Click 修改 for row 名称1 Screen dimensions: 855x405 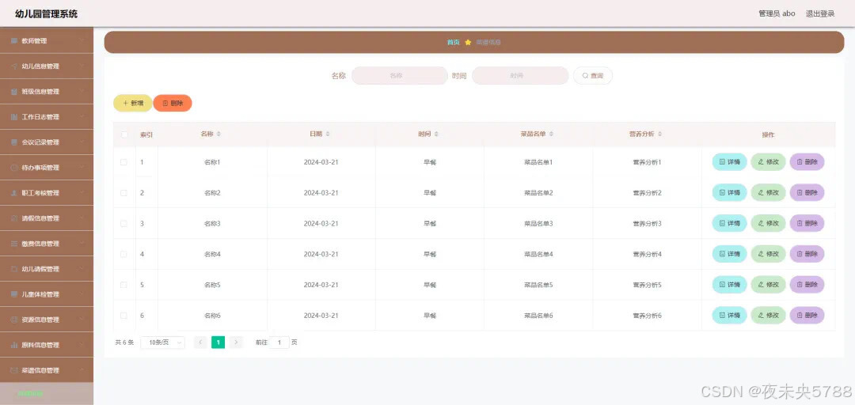(x=768, y=162)
